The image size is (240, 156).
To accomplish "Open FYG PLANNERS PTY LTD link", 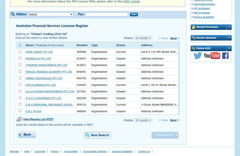I will coord(40,85).
